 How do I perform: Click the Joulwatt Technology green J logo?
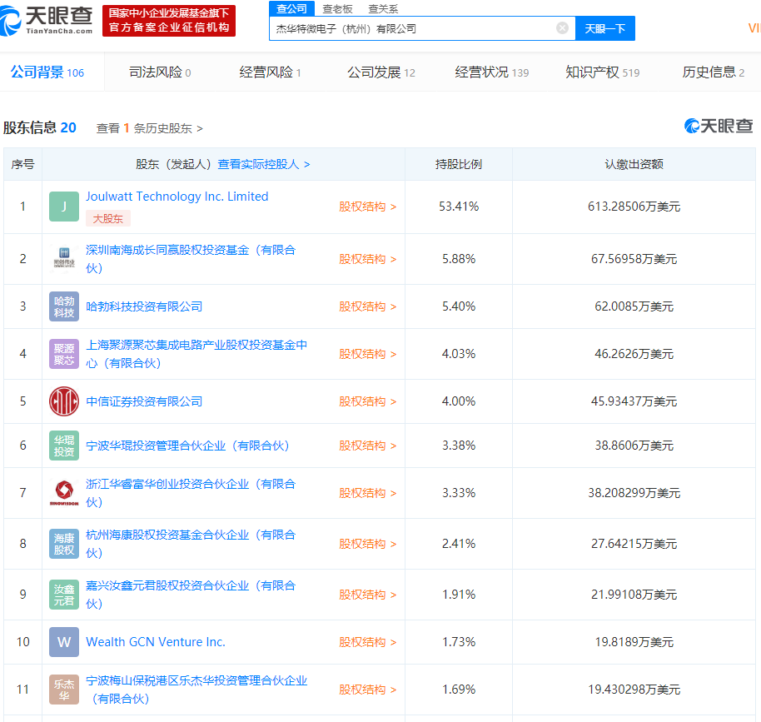(x=64, y=207)
